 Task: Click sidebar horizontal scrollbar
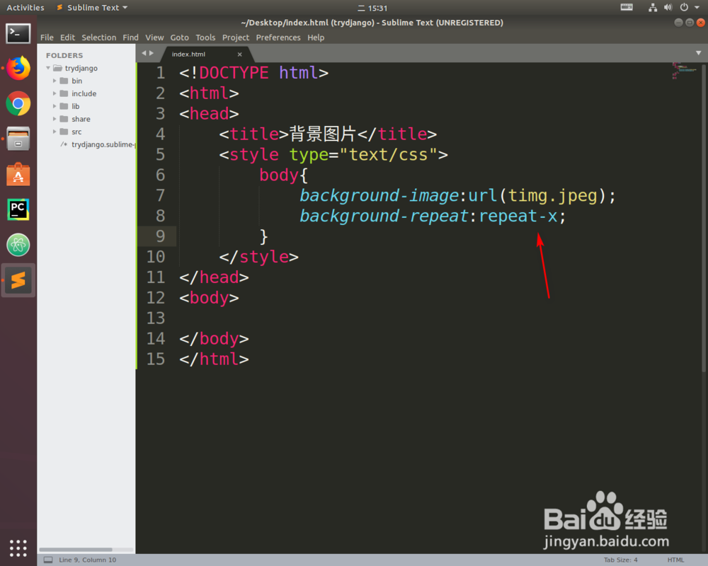click(76, 550)
